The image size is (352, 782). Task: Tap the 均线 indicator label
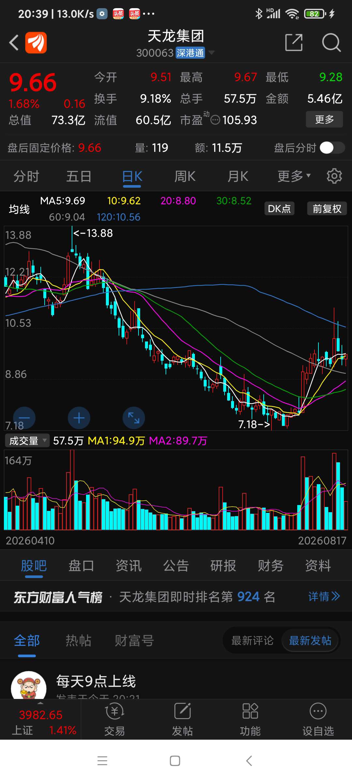(19, 209)
